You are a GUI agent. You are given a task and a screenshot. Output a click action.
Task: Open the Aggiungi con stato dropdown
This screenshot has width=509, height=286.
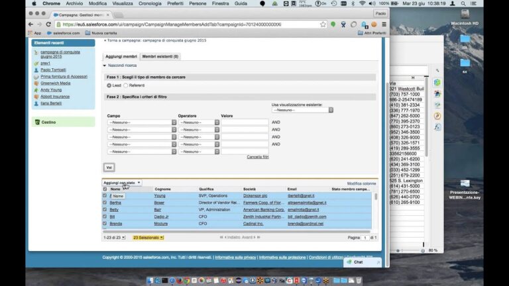coord(122,183)
